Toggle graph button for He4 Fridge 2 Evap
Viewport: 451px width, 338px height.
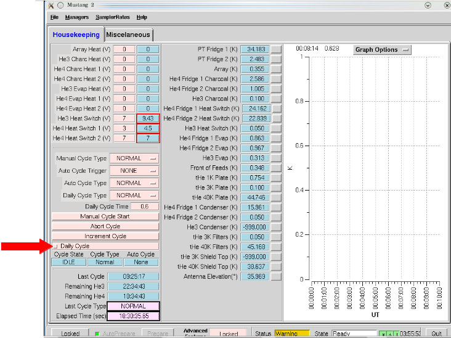[276, 148]
